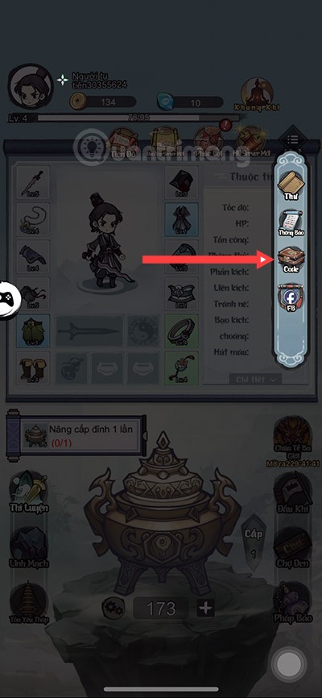
Task: Tap the plus button beside 173
Action: [205, 608]
